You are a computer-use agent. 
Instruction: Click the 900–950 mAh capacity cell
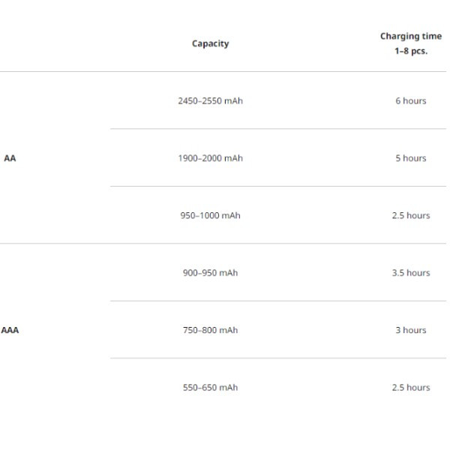tap(210, 273)
